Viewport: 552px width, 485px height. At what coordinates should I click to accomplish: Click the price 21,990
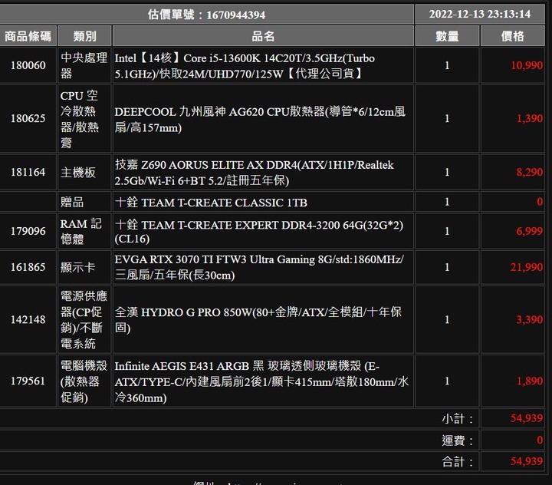[526, 267]
